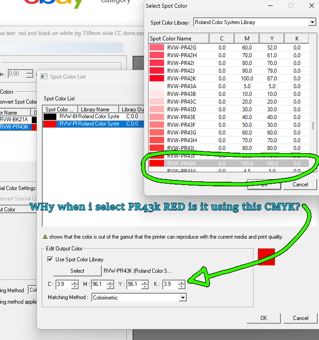The image size is (319, 340).
Task: Select the RVW-PR43K red swatch row
Action: [229, 164]
